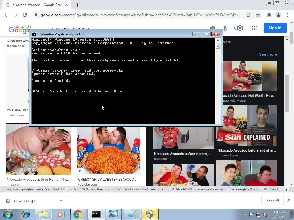Switch to the cmd taskbar button

[96, 214]
